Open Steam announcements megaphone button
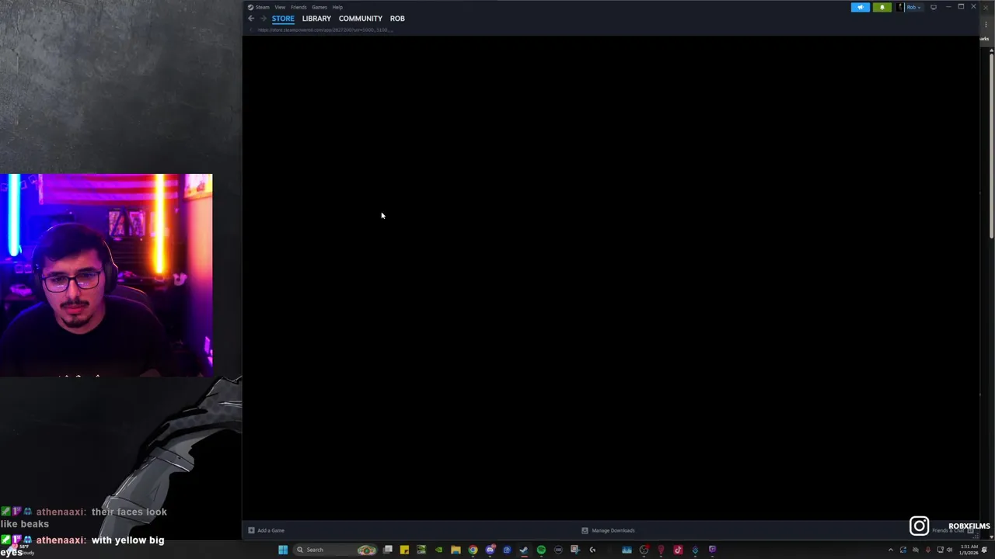The image size is (995, 559). pyautogui.click(x=861, y=7)
